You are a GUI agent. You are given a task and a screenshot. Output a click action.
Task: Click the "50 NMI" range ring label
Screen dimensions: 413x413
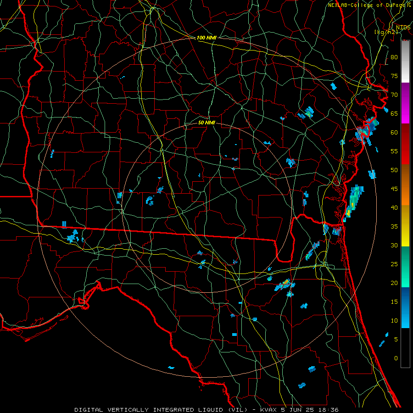click(206, 123)
